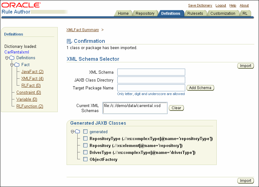Open the Rulesets tab

point(196,13)
